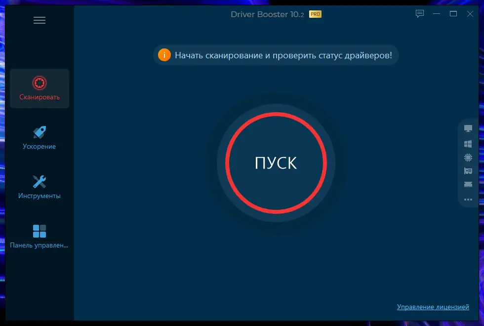Viewport: 484px width, 326px height.
Task: Click the RAM information icon
Action: 468,185
